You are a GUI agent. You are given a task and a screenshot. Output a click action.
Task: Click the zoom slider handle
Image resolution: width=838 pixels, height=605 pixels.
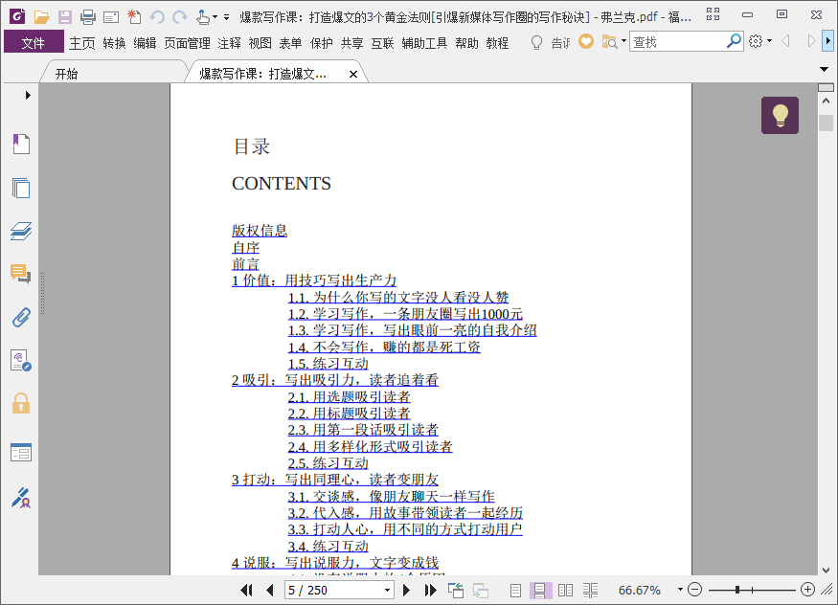737,590
